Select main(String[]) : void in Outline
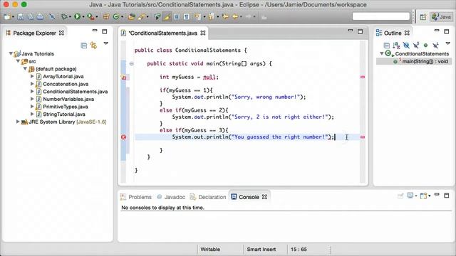Screen dimensions: 456x256 [425, 61]
